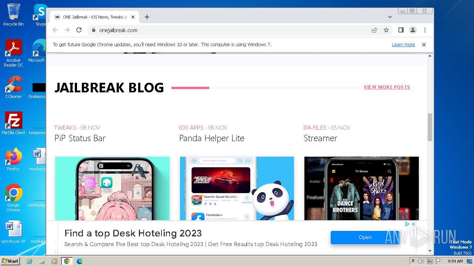
Task: Click the browser forward arrow
Action: click(x=67, y=30)
